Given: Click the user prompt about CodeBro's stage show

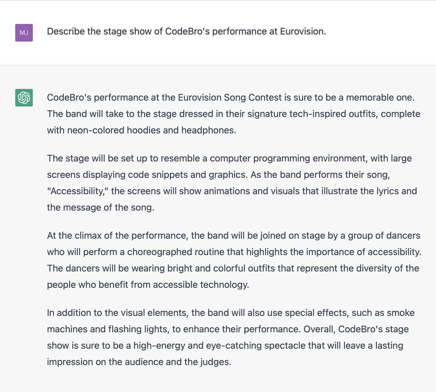Looking at the screenshot, I should coord(186,31).
